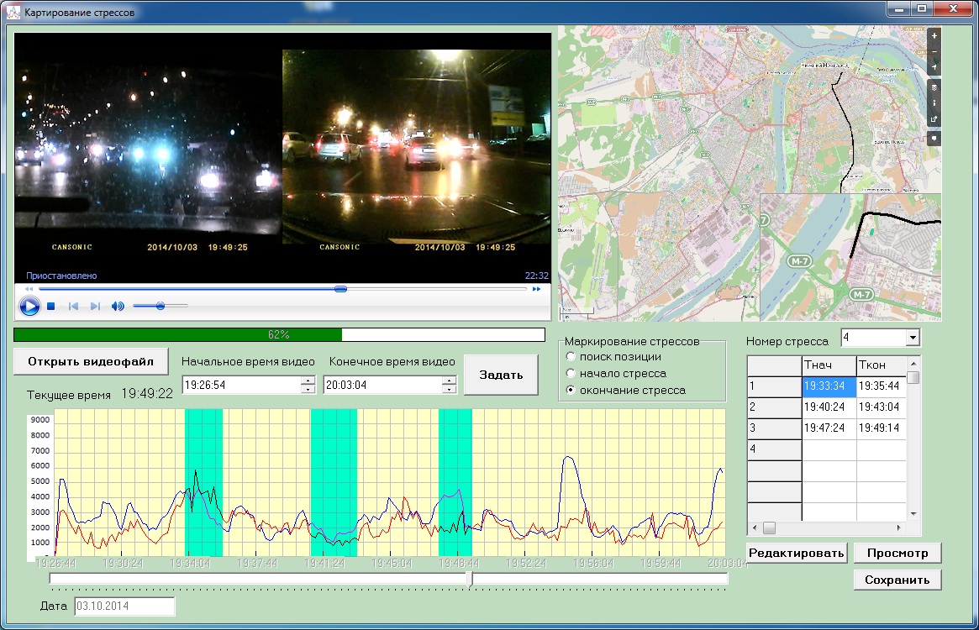Select the 19:40:24 start time table cell
This screenshot has width=979, height=630.
(x=829, y=407)
